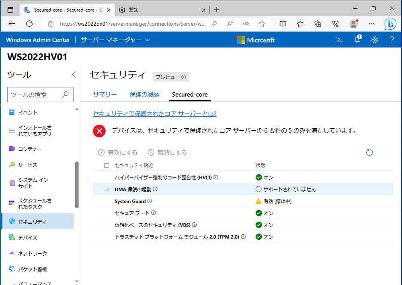Open the イベント tool
The width and height of the screenshot is (402, 285).
click(38, 113)
